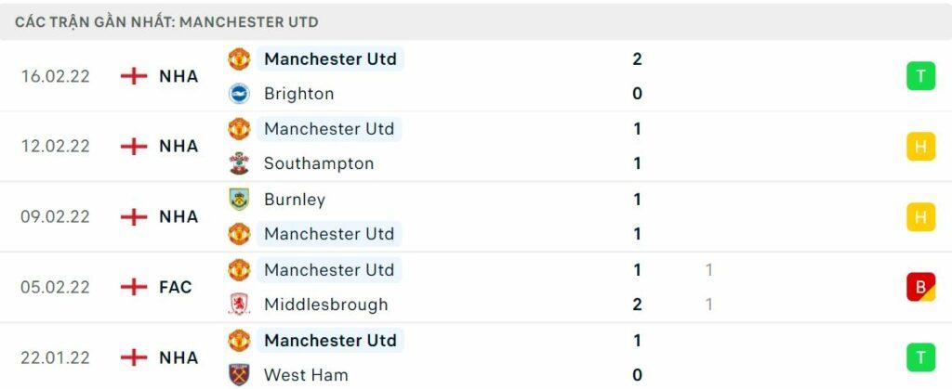The width and height of the screenshot is (952, 389).
Task: Click header 'Các trận gần nhất: Manchester Utd'
Action: tap(166, 21)
